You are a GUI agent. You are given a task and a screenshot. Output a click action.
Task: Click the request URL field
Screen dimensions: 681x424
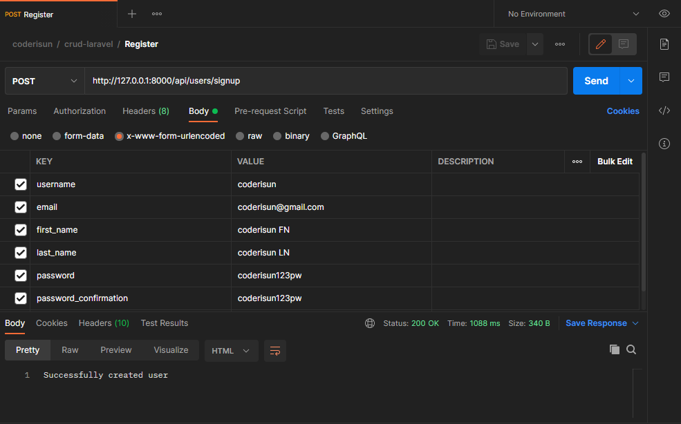(326, 81)
